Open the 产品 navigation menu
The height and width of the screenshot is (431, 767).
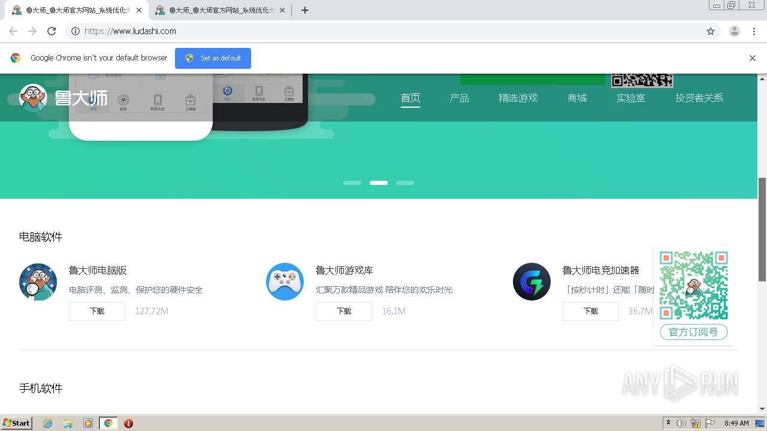(460, 98)
